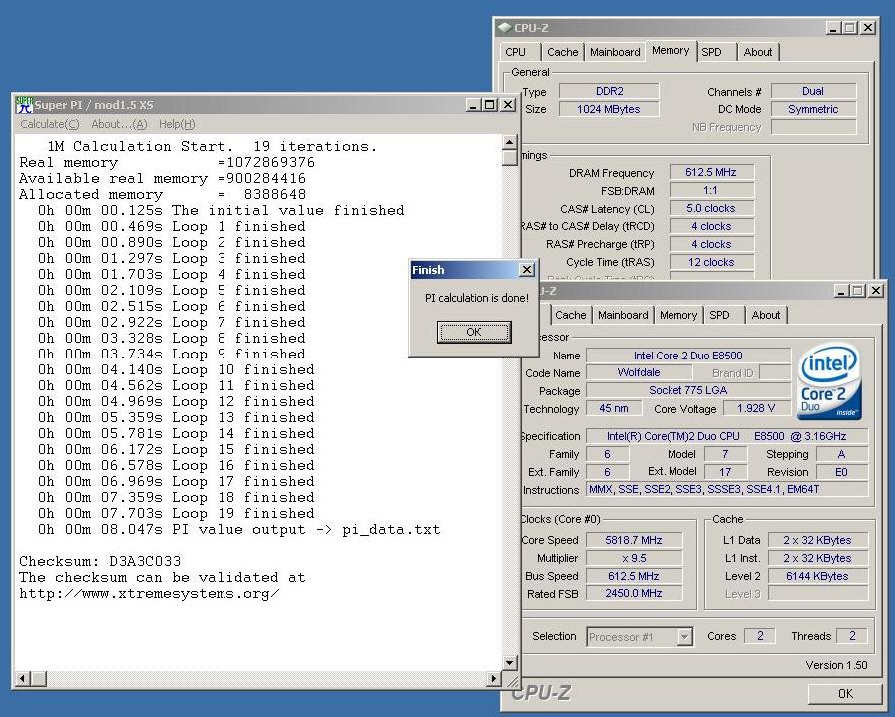
Task: Click the CAS# Latency 5.0 clocks value
Action: [711, 208]
